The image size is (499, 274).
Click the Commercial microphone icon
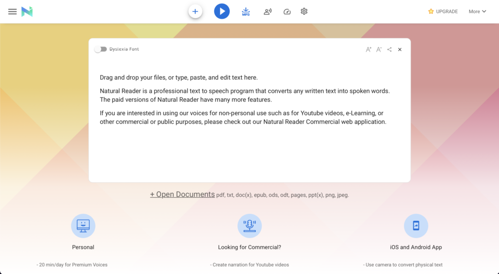pos(249,226)
